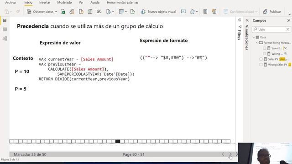Select the Modelado ribbon tab
The image size is (292, 164).
coord(64,2)
